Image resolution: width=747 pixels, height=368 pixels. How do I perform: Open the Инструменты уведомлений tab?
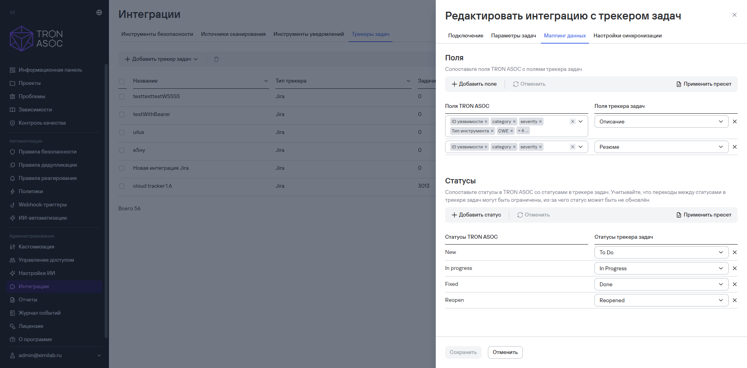[309, 34]
